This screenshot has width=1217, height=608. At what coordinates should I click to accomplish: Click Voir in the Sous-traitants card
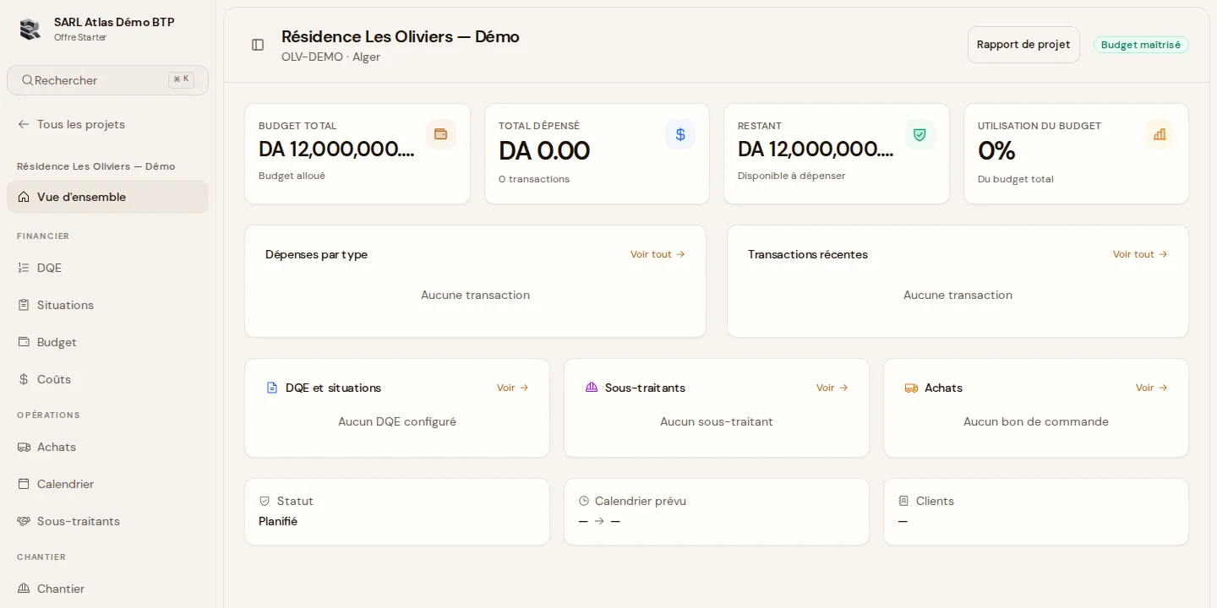(832, 388)
